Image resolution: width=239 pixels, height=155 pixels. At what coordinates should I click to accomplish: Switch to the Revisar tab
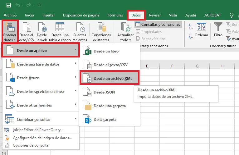(155, 15)
